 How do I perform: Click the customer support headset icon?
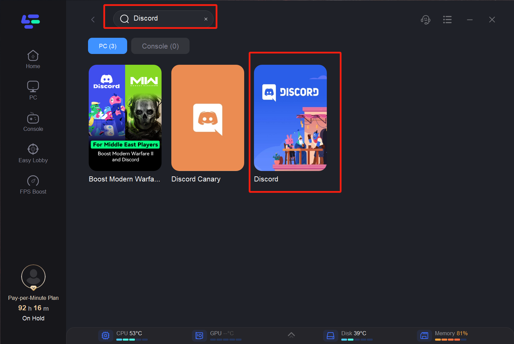(x=425, y=20)
